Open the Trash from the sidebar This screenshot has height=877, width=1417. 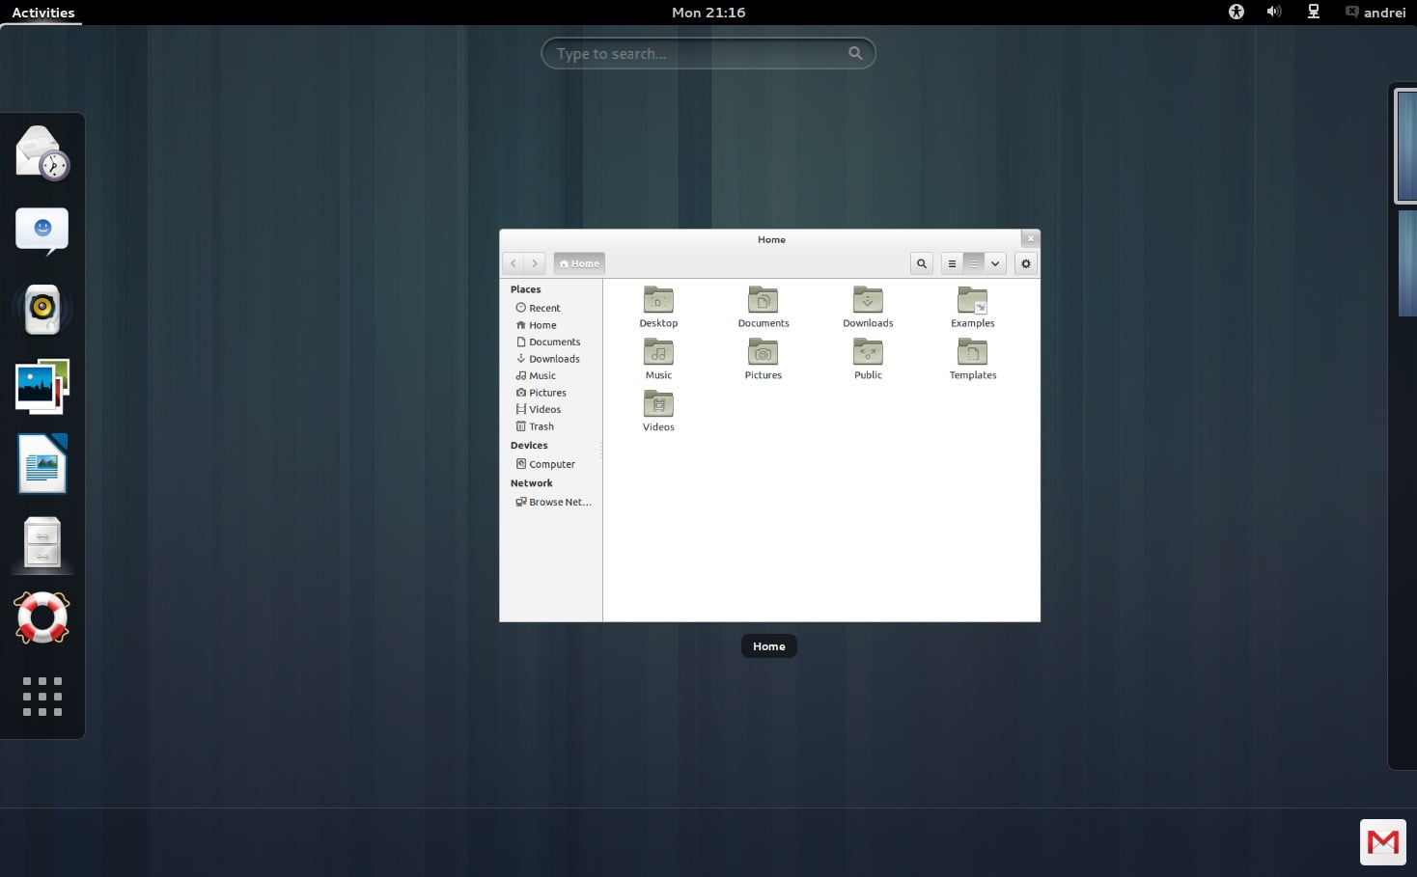click(541, 425)
